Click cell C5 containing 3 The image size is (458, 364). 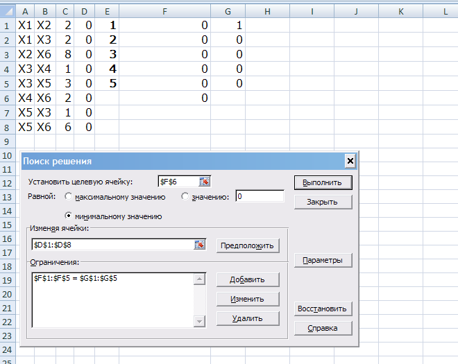(x=65, y=83)
